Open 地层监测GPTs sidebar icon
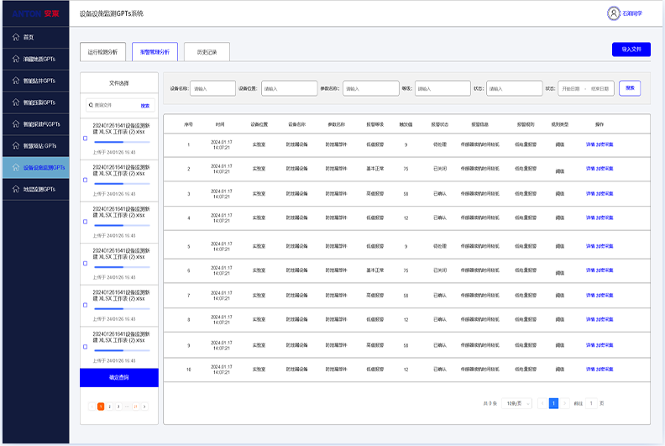 click(x=16, y=189)
